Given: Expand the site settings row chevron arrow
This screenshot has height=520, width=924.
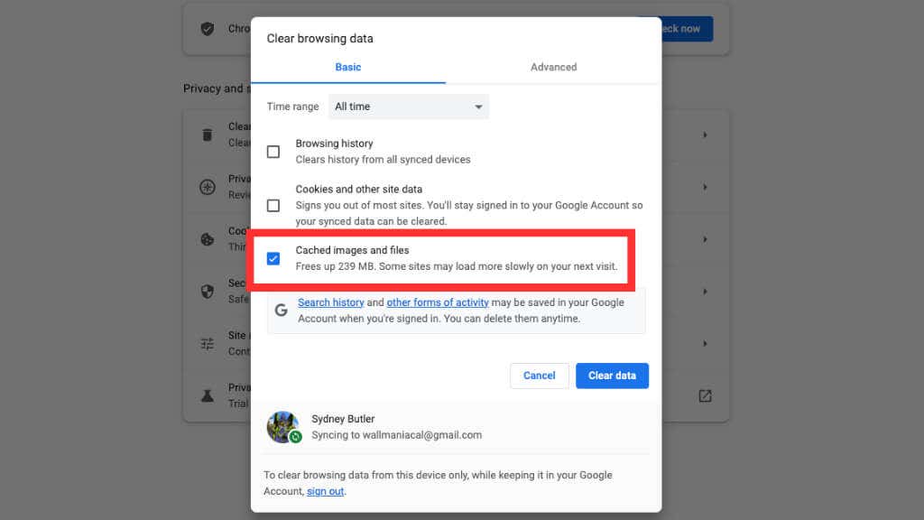Looking at the screenshot, I should (705, 344).
